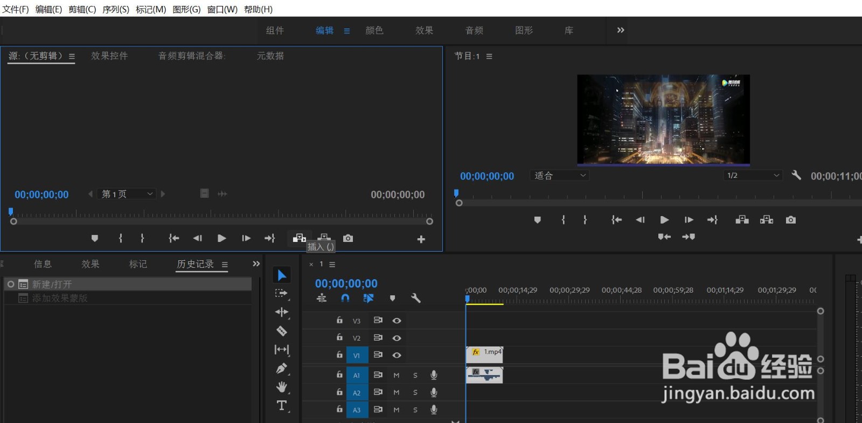Viewport: 862px width, 423px height.
Task: Select the Ripple Edit tool
Action: [x=281, y=313]
